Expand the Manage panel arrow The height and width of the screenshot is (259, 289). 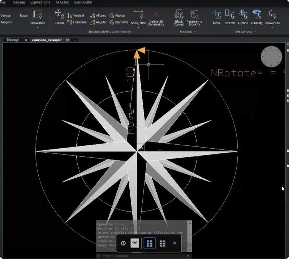point(195,32)
